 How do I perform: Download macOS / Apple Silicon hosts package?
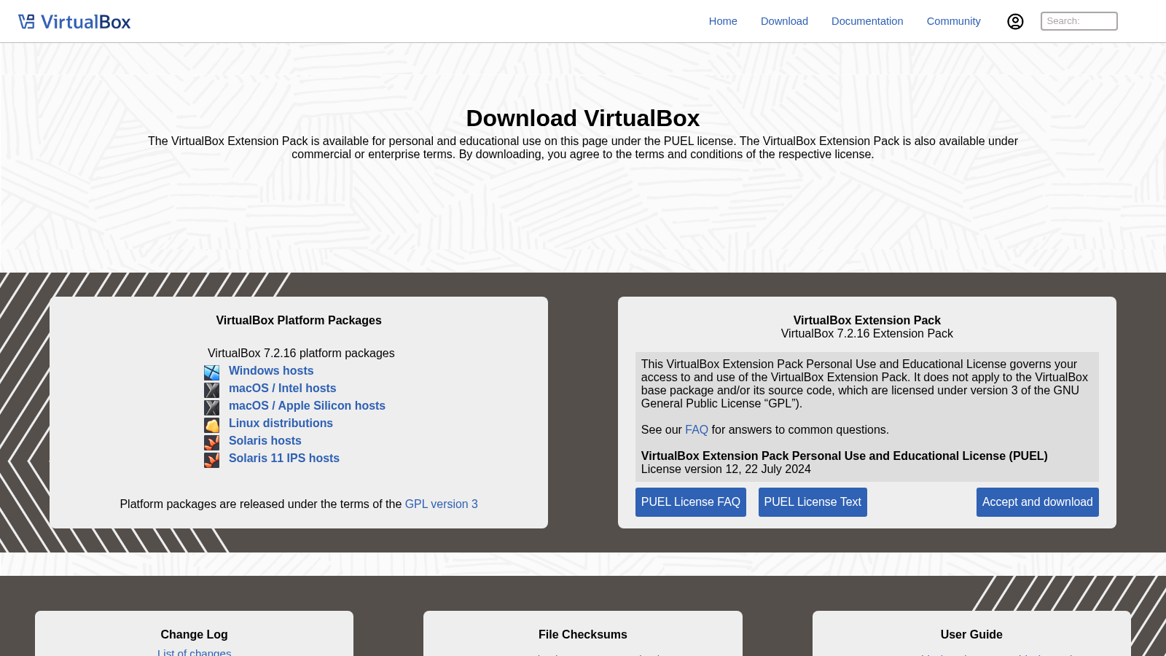[307, 406]
